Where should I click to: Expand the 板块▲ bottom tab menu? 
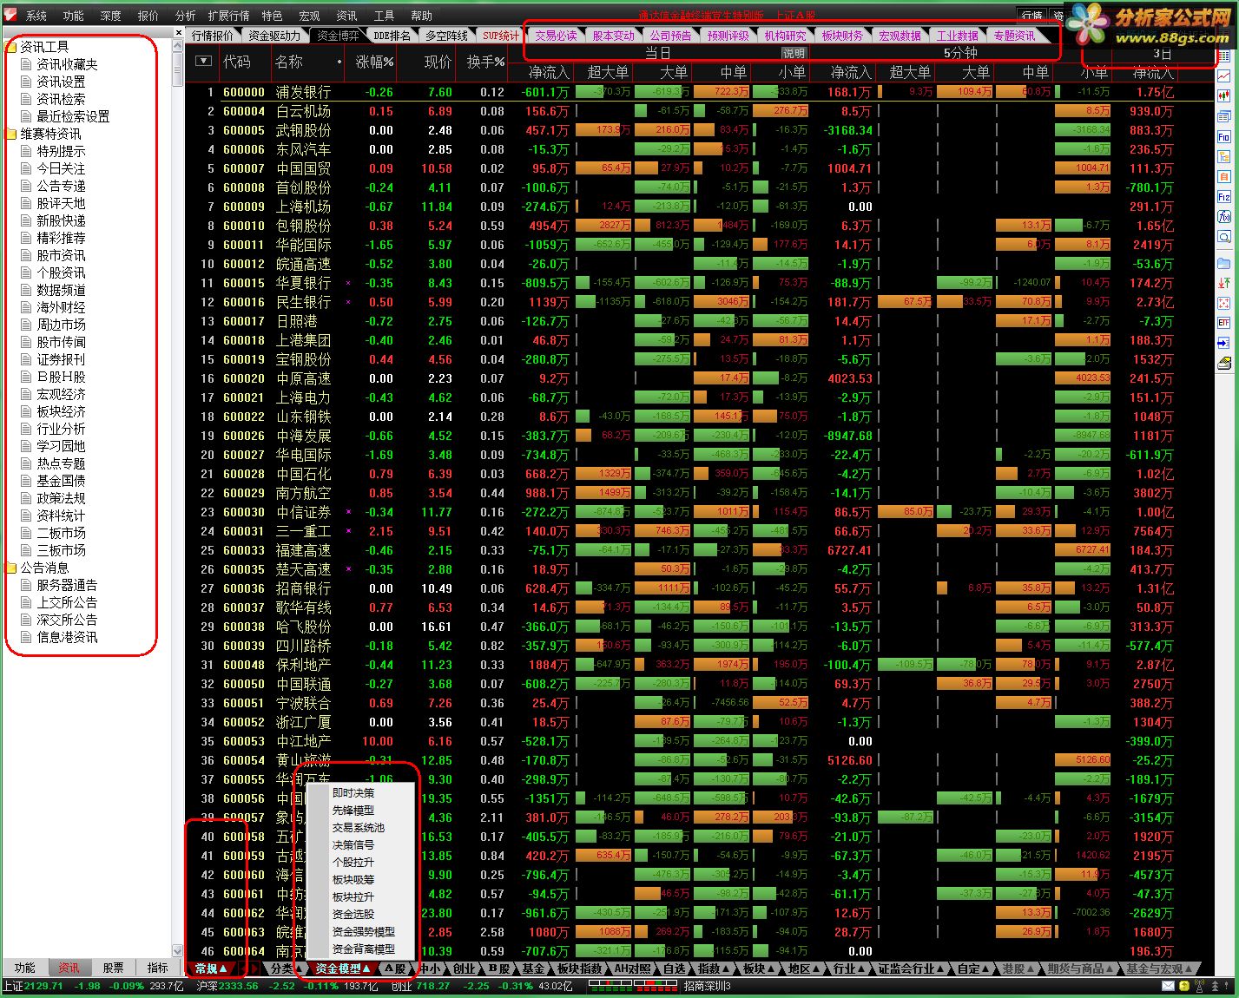pyautogui.click(x=760, y=968)
